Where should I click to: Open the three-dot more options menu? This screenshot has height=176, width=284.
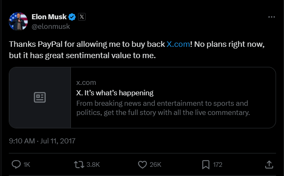tap(271, 18)
